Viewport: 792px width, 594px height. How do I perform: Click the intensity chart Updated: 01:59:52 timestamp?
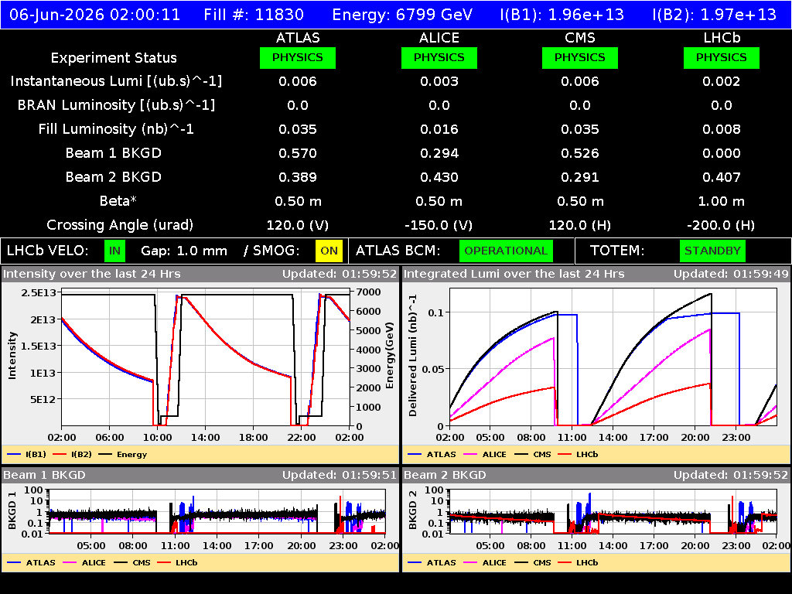tap(340, 275)
